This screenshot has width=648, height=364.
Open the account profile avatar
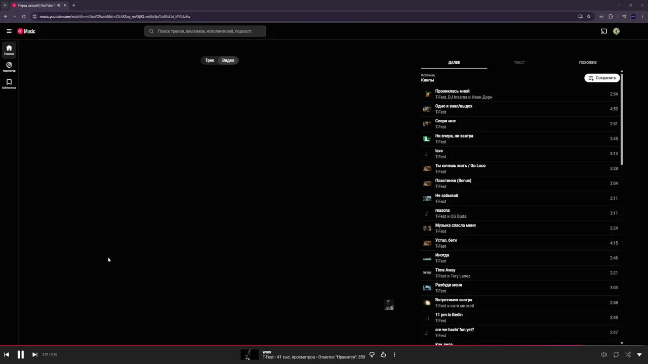point(616,31)
